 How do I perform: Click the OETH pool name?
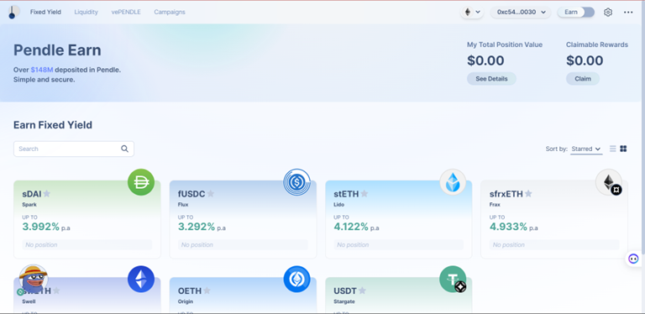coord(190,290)
